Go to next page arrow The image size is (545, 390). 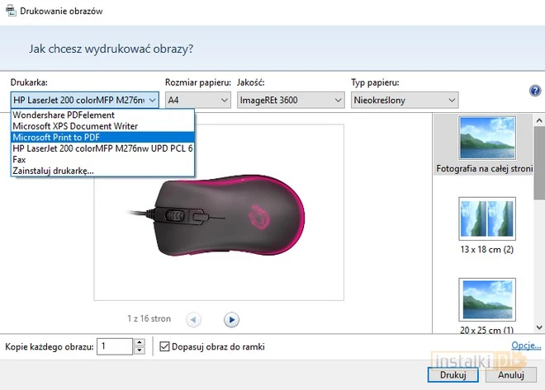[x=232, y=319]
